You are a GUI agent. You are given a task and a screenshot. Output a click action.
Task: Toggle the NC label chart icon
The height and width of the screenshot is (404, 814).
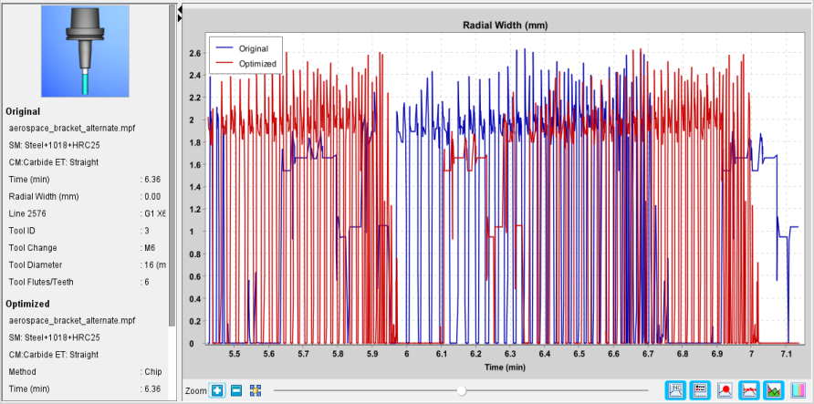(x=676, y=390)
